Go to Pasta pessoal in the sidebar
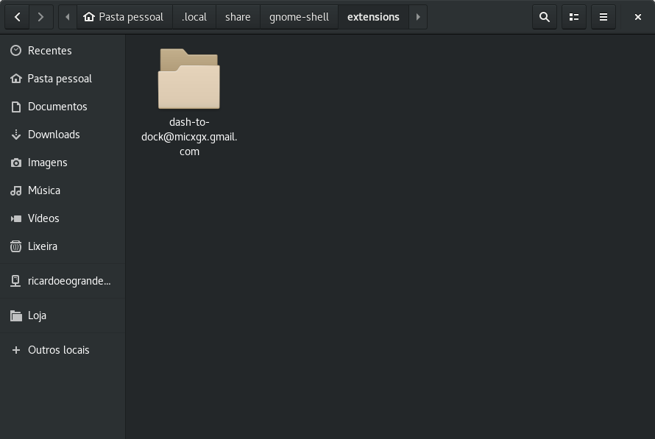 click(x=63, y=79)
